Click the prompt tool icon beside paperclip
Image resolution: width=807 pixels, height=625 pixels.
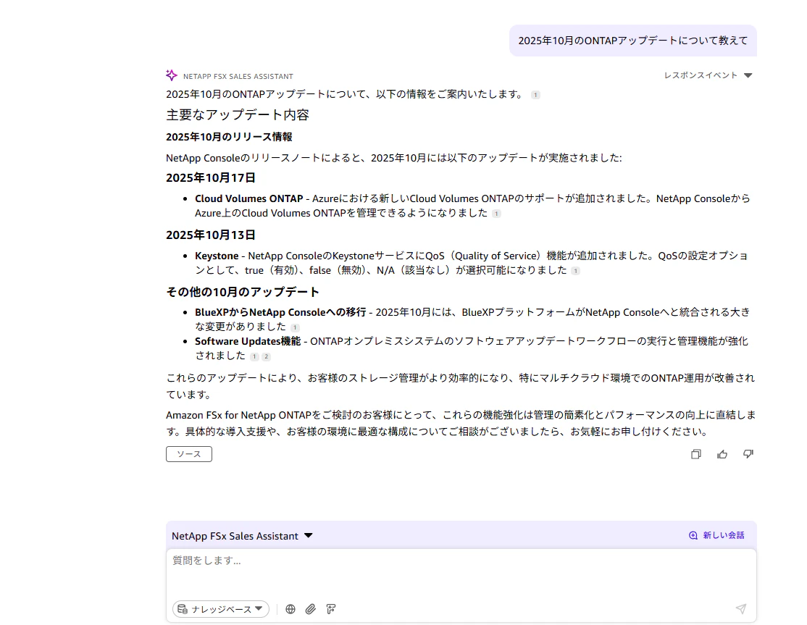(x=331, y=609)
